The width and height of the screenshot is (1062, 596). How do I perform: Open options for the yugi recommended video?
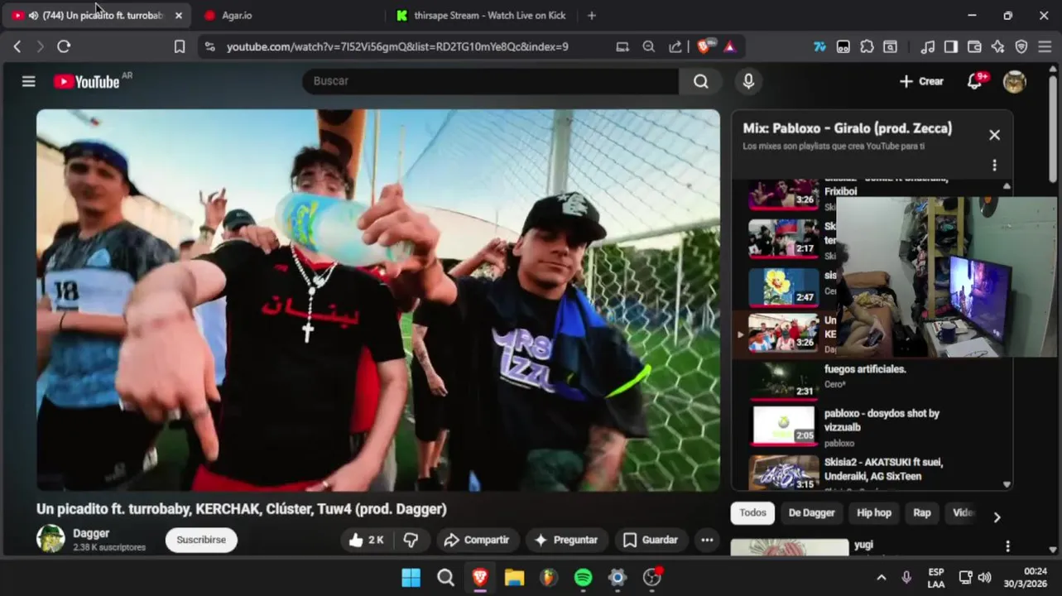[x=1007, y=546]
